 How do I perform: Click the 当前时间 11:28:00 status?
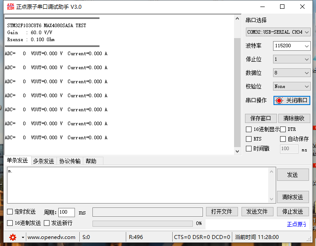tap(257, 237)
